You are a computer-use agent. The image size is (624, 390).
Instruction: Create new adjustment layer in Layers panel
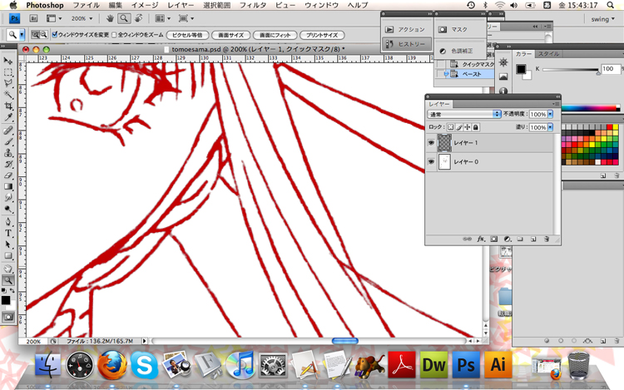[x=507, y=239]
